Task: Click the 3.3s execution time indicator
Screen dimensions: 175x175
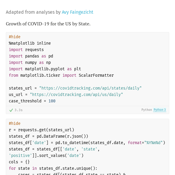Action: point(19,110)
